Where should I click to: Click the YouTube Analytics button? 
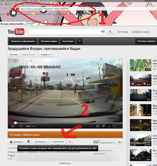pyautogui.click(x=146, y=41)
